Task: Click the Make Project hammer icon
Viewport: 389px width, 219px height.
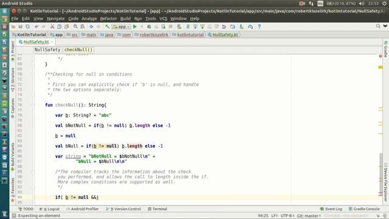Action: pos(107,27)
